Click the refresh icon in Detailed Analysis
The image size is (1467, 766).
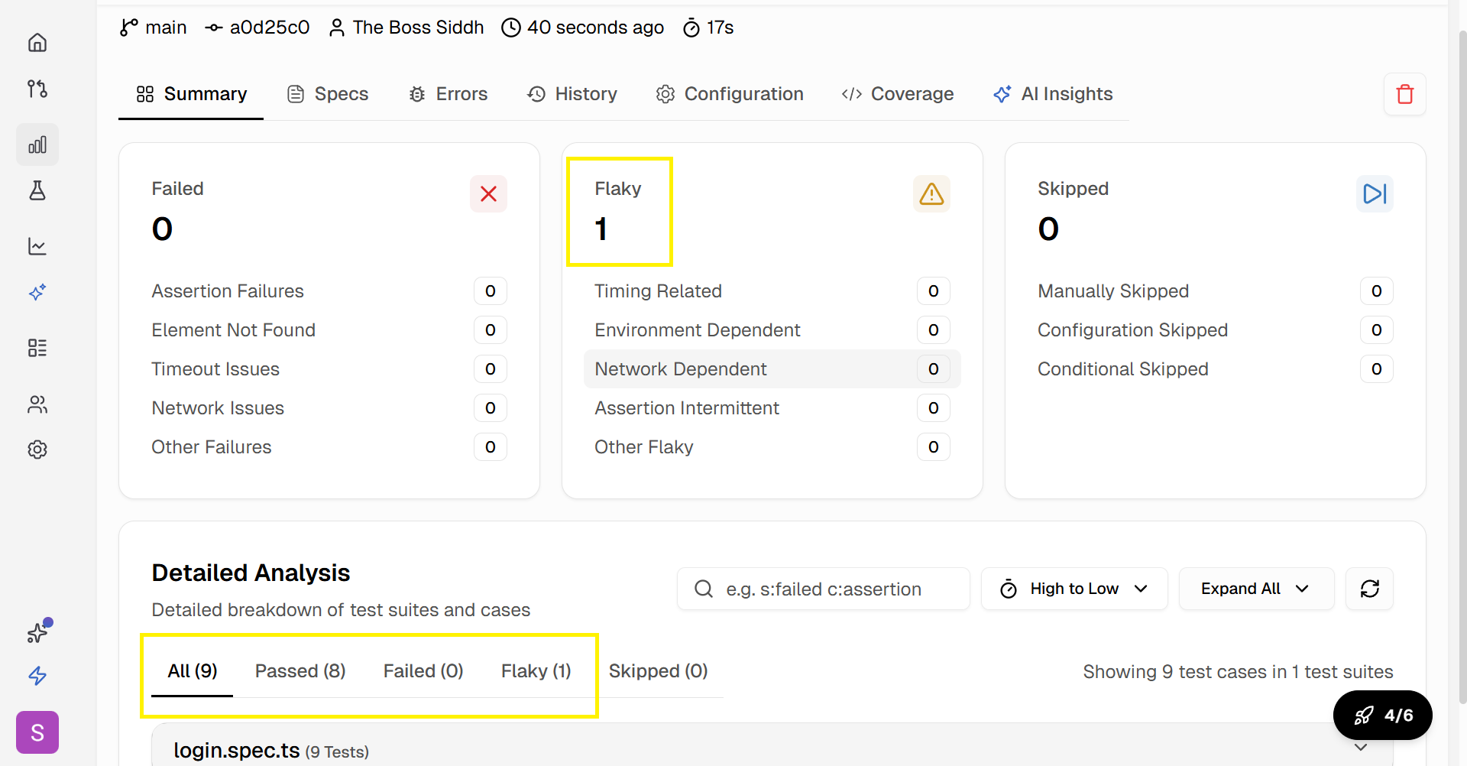point(1369,589)
